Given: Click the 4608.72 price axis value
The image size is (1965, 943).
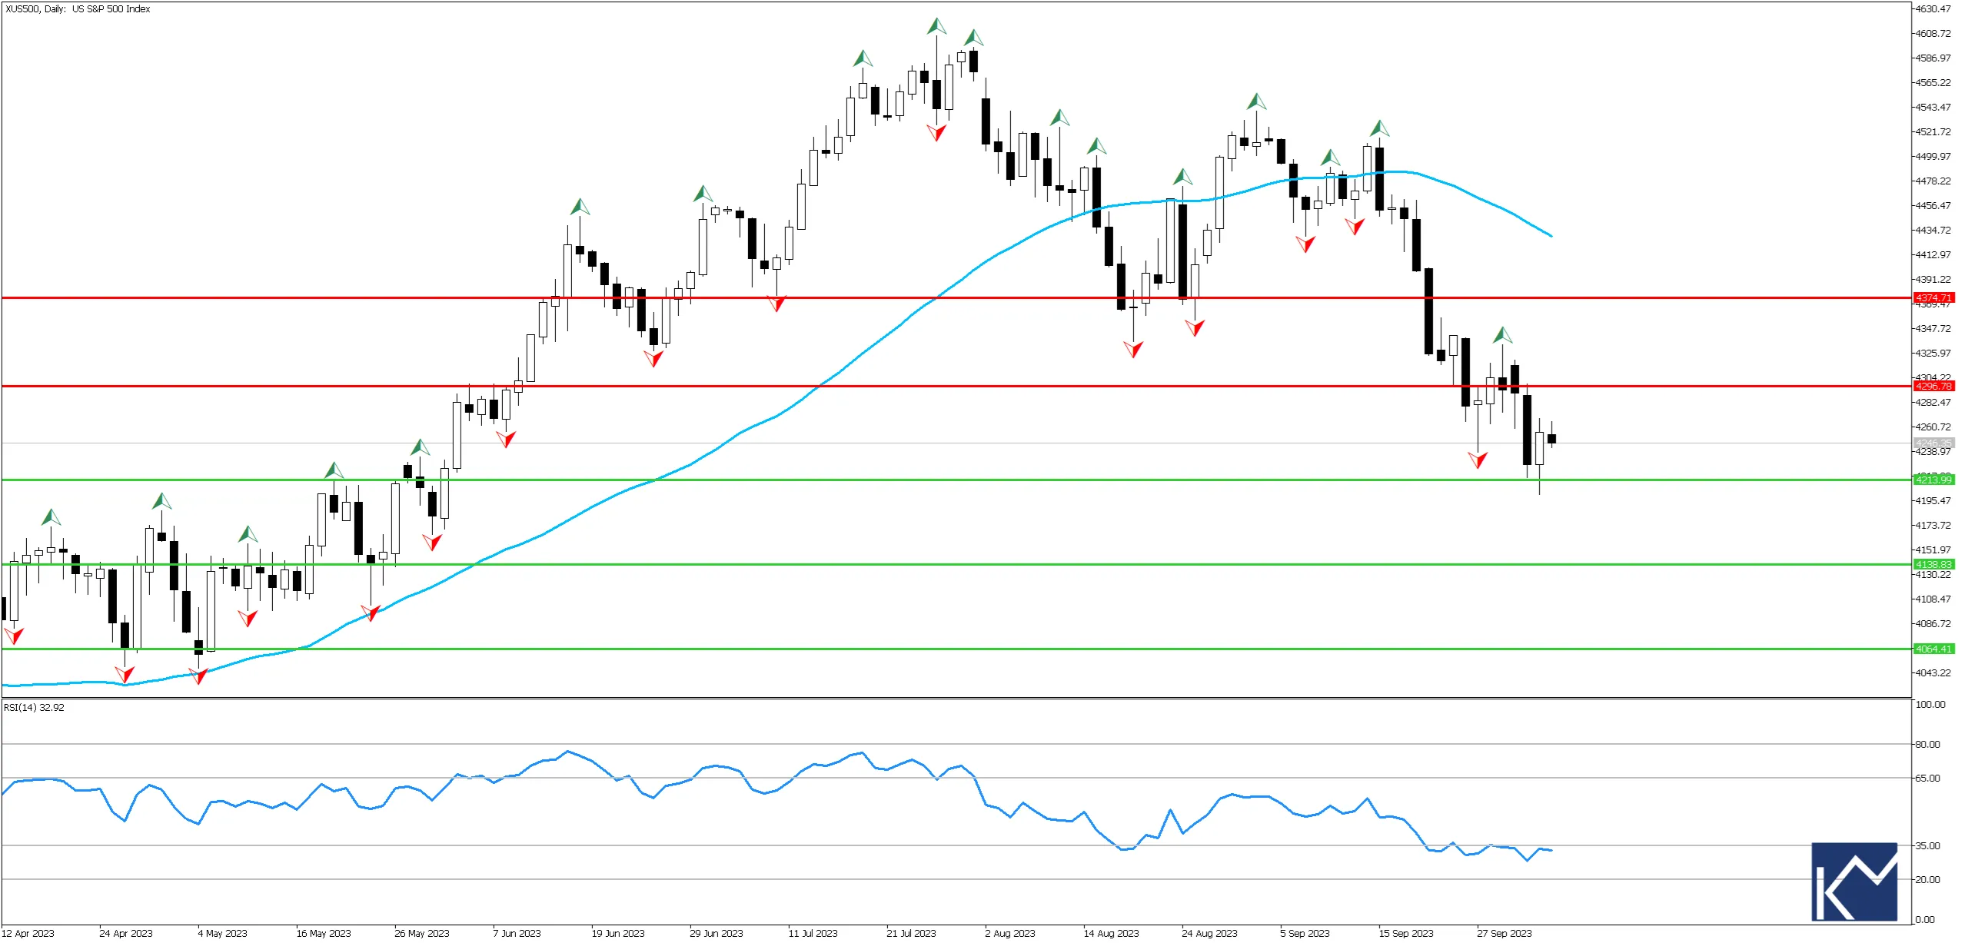Looking at the screenshot, I should coord(1933,34).
